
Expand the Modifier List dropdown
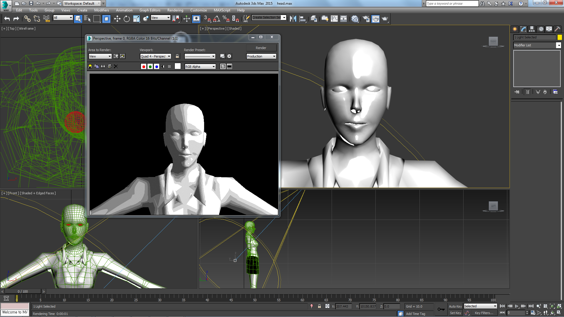[x=559, y=45]
